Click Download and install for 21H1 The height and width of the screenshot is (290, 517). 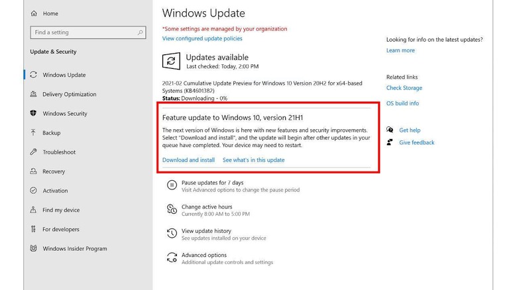click(188, 160)
